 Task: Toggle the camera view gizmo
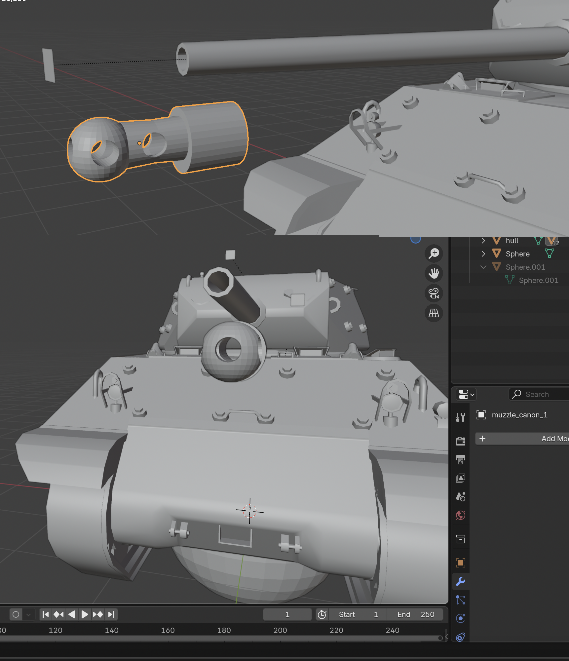click(x=433, y=293)
